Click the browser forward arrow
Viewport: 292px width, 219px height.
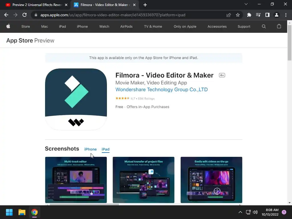pyautogui.click(x=15, y=15)
